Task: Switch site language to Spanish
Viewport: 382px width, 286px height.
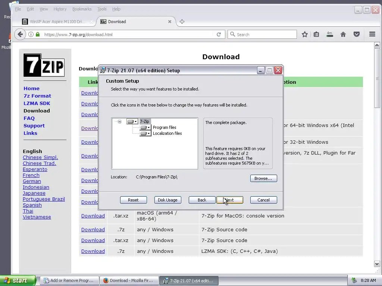Action: click(x=32, y=205)
